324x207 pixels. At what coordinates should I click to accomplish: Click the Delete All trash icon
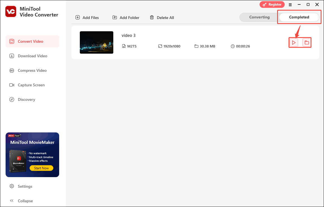(x=152, y=17)
